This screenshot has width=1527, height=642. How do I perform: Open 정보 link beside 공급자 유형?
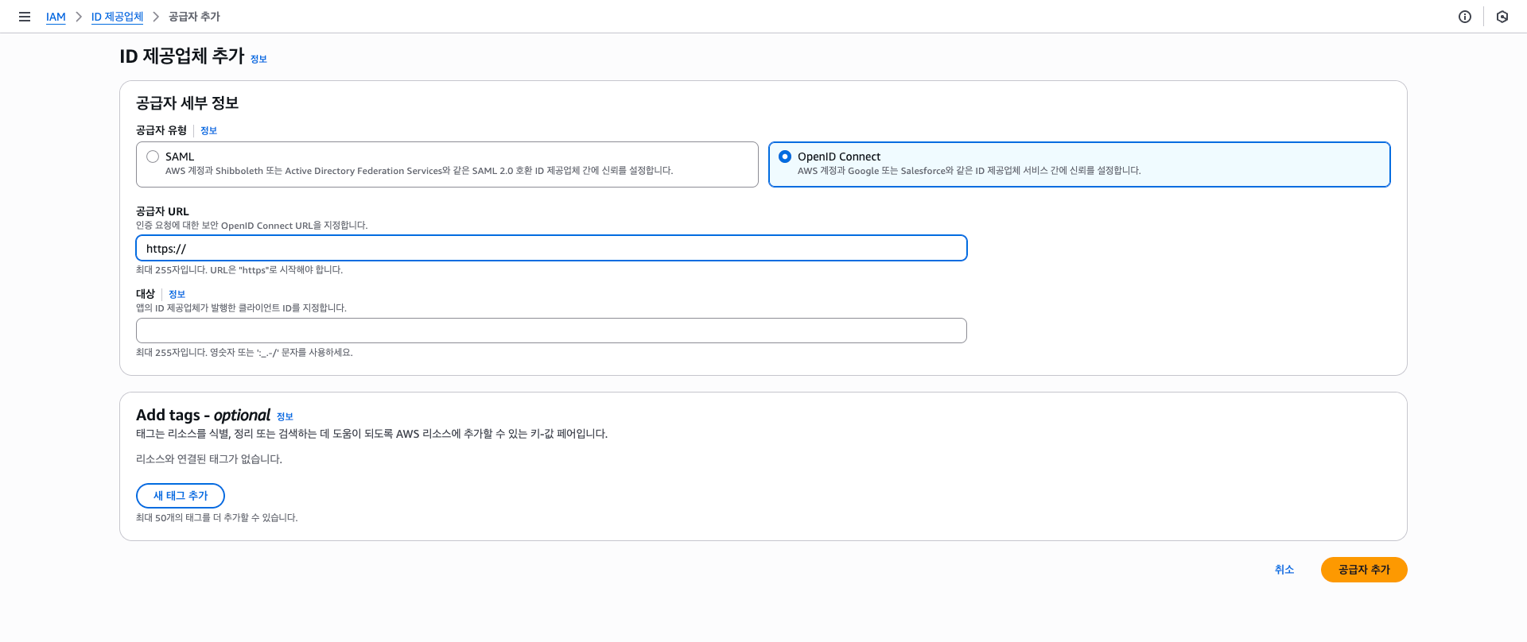(x=208, y=130)
